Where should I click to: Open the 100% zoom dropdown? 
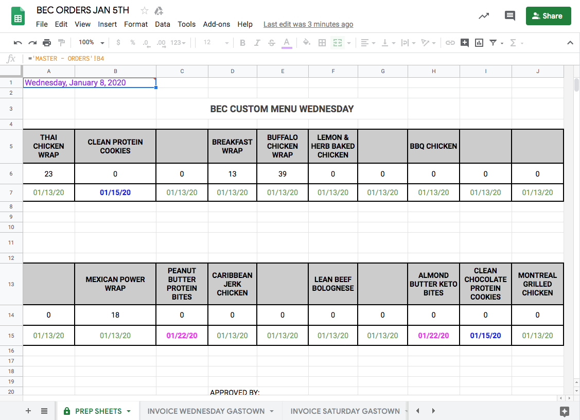tap(91, 43)
